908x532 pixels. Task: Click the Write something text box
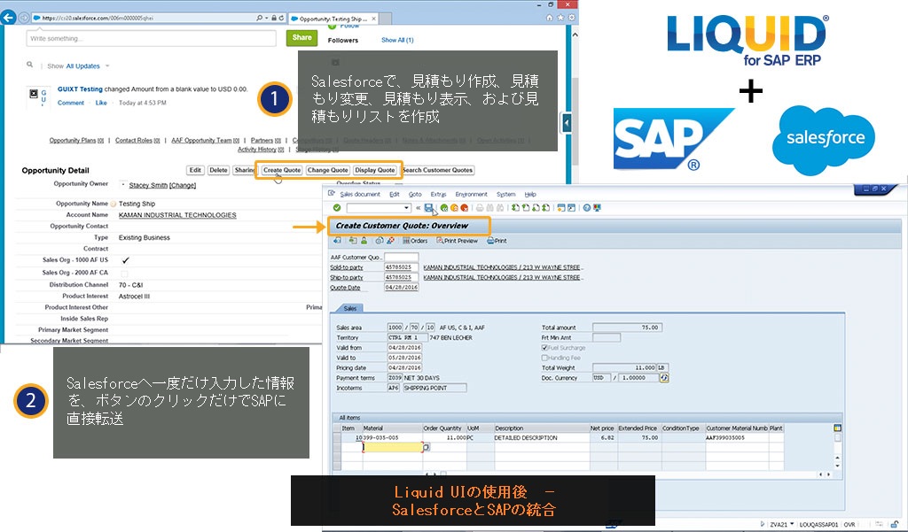coord(152,38)
